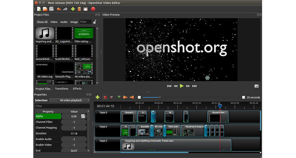The image size is (296, 158).
Task: Click the timeline zoom slider
Action: (160, 97)
